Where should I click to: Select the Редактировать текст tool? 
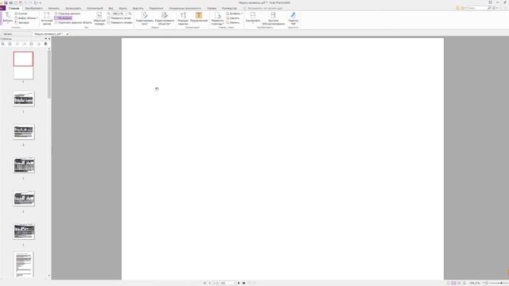[145, 18]
